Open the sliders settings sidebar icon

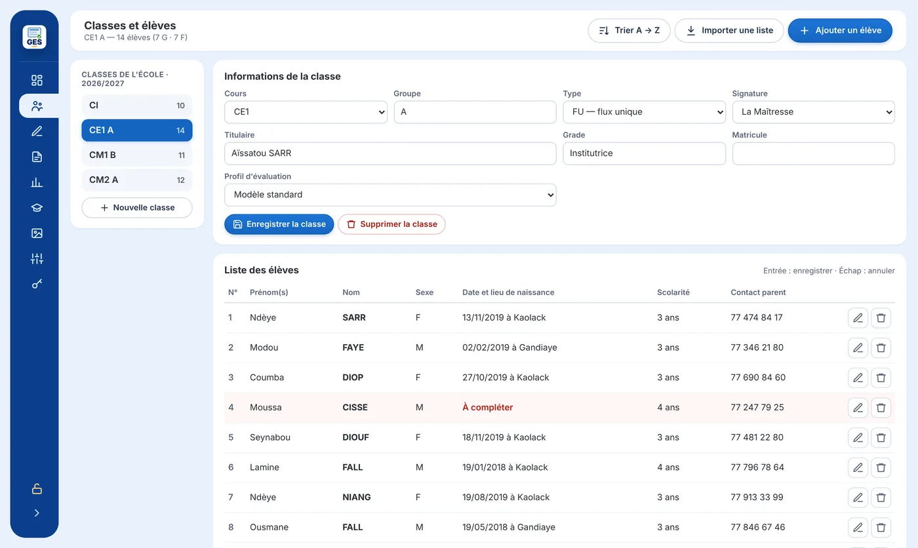click(x=37, y=259)
